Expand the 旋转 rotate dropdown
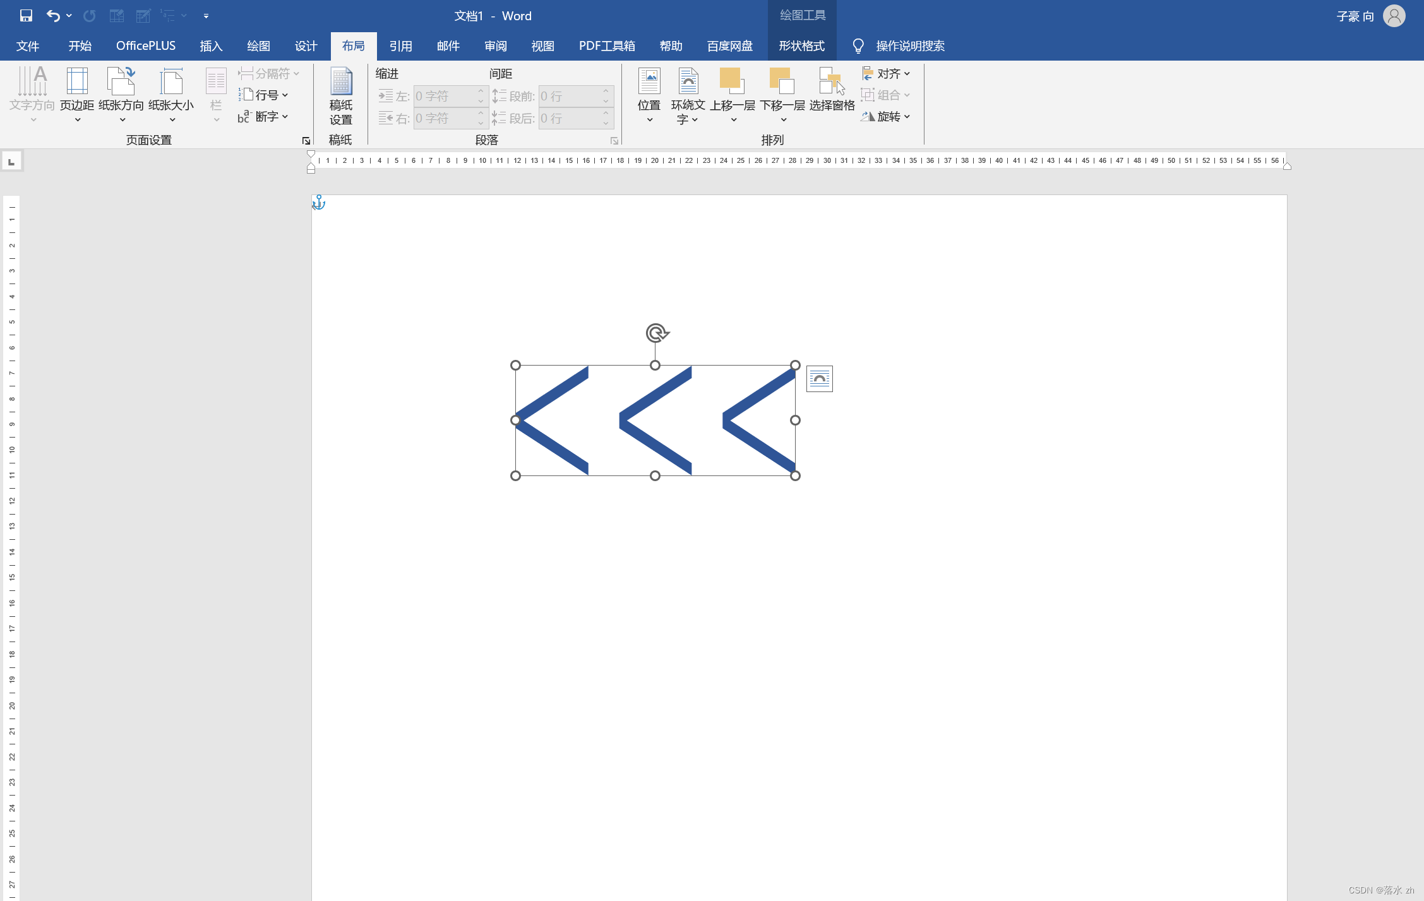 [887, 117]
